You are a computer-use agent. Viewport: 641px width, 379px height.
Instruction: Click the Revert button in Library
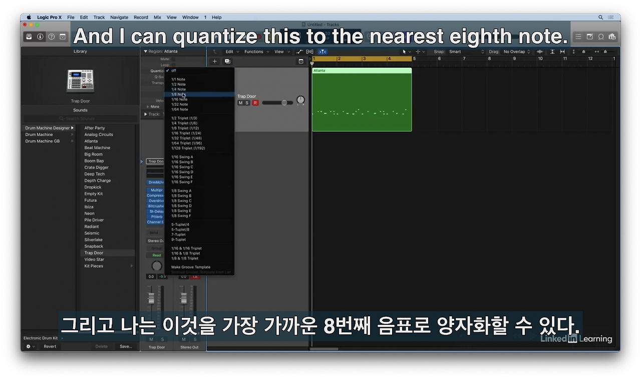coord(50,346)
